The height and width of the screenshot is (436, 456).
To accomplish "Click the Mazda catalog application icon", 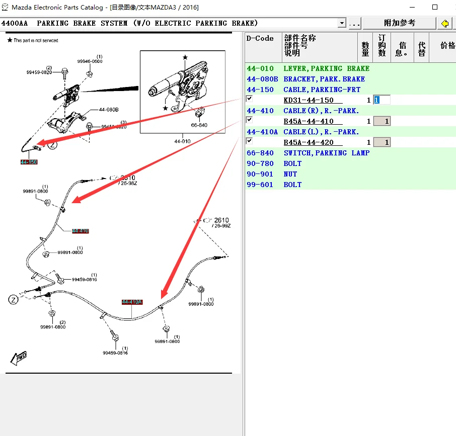I will pyautogui.click(x=5, y=7).
